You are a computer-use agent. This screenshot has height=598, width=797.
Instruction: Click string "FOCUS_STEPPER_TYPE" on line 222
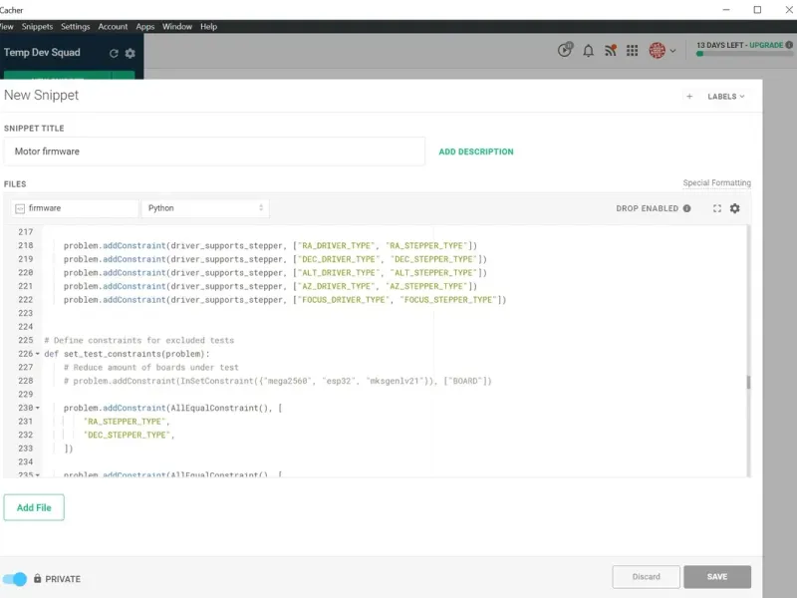click(x=449, y=300)
